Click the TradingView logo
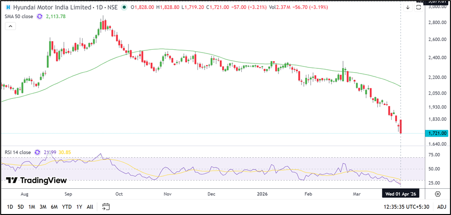This screenshot has width=451, height=215. click(36, 181)
